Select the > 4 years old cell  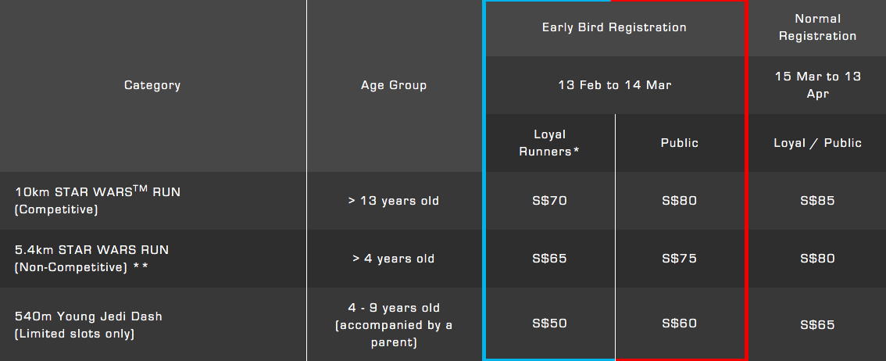coord(394,258)
